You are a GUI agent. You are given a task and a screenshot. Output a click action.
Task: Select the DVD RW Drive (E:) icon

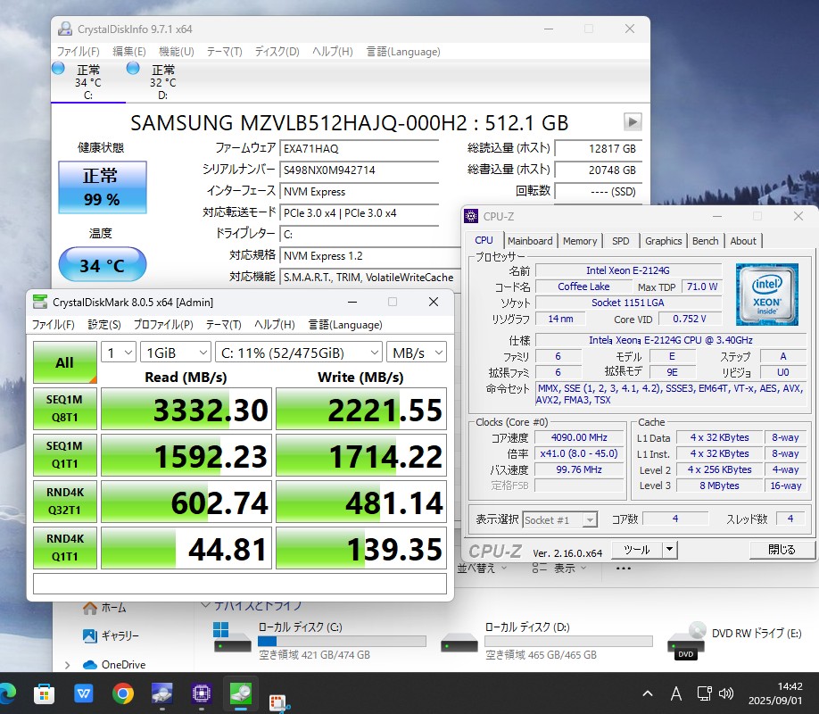click(686, 641)
